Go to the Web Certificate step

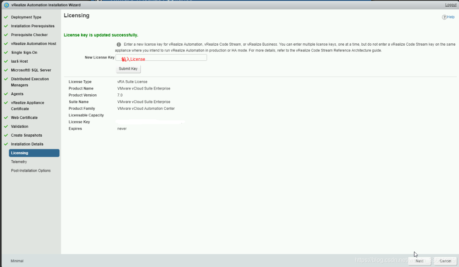(x=24, y=118)
